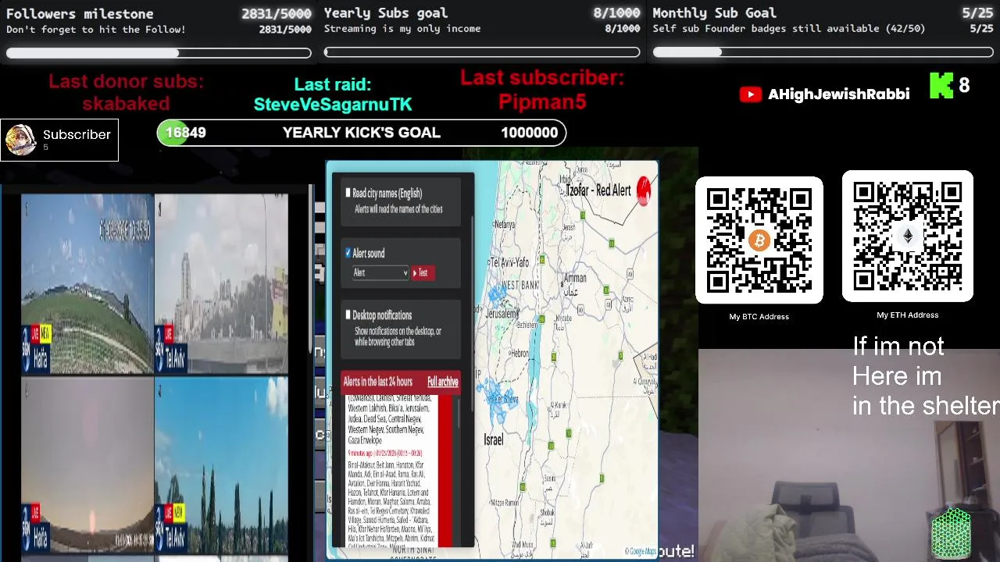
Task: Click the Google Maps logo on the map
Action: pos(641,552)
